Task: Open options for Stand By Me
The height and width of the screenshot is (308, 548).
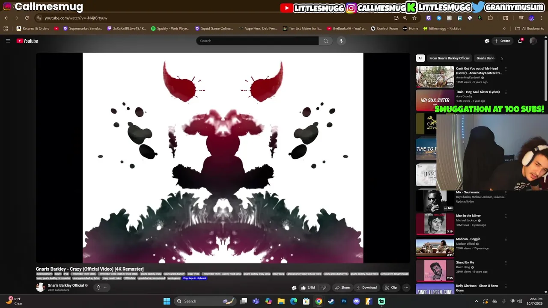Action: pos(506,263)
